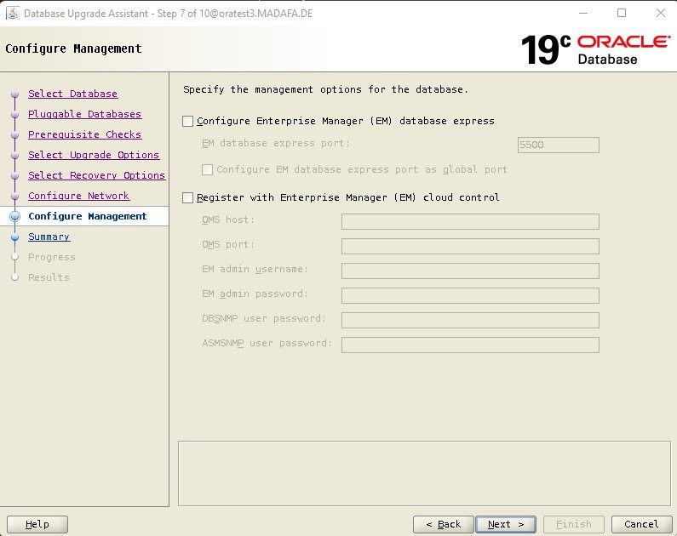Close the Database Upgrade Assistant window
This screenshot has width=677, height=536.
click(661, 13)
